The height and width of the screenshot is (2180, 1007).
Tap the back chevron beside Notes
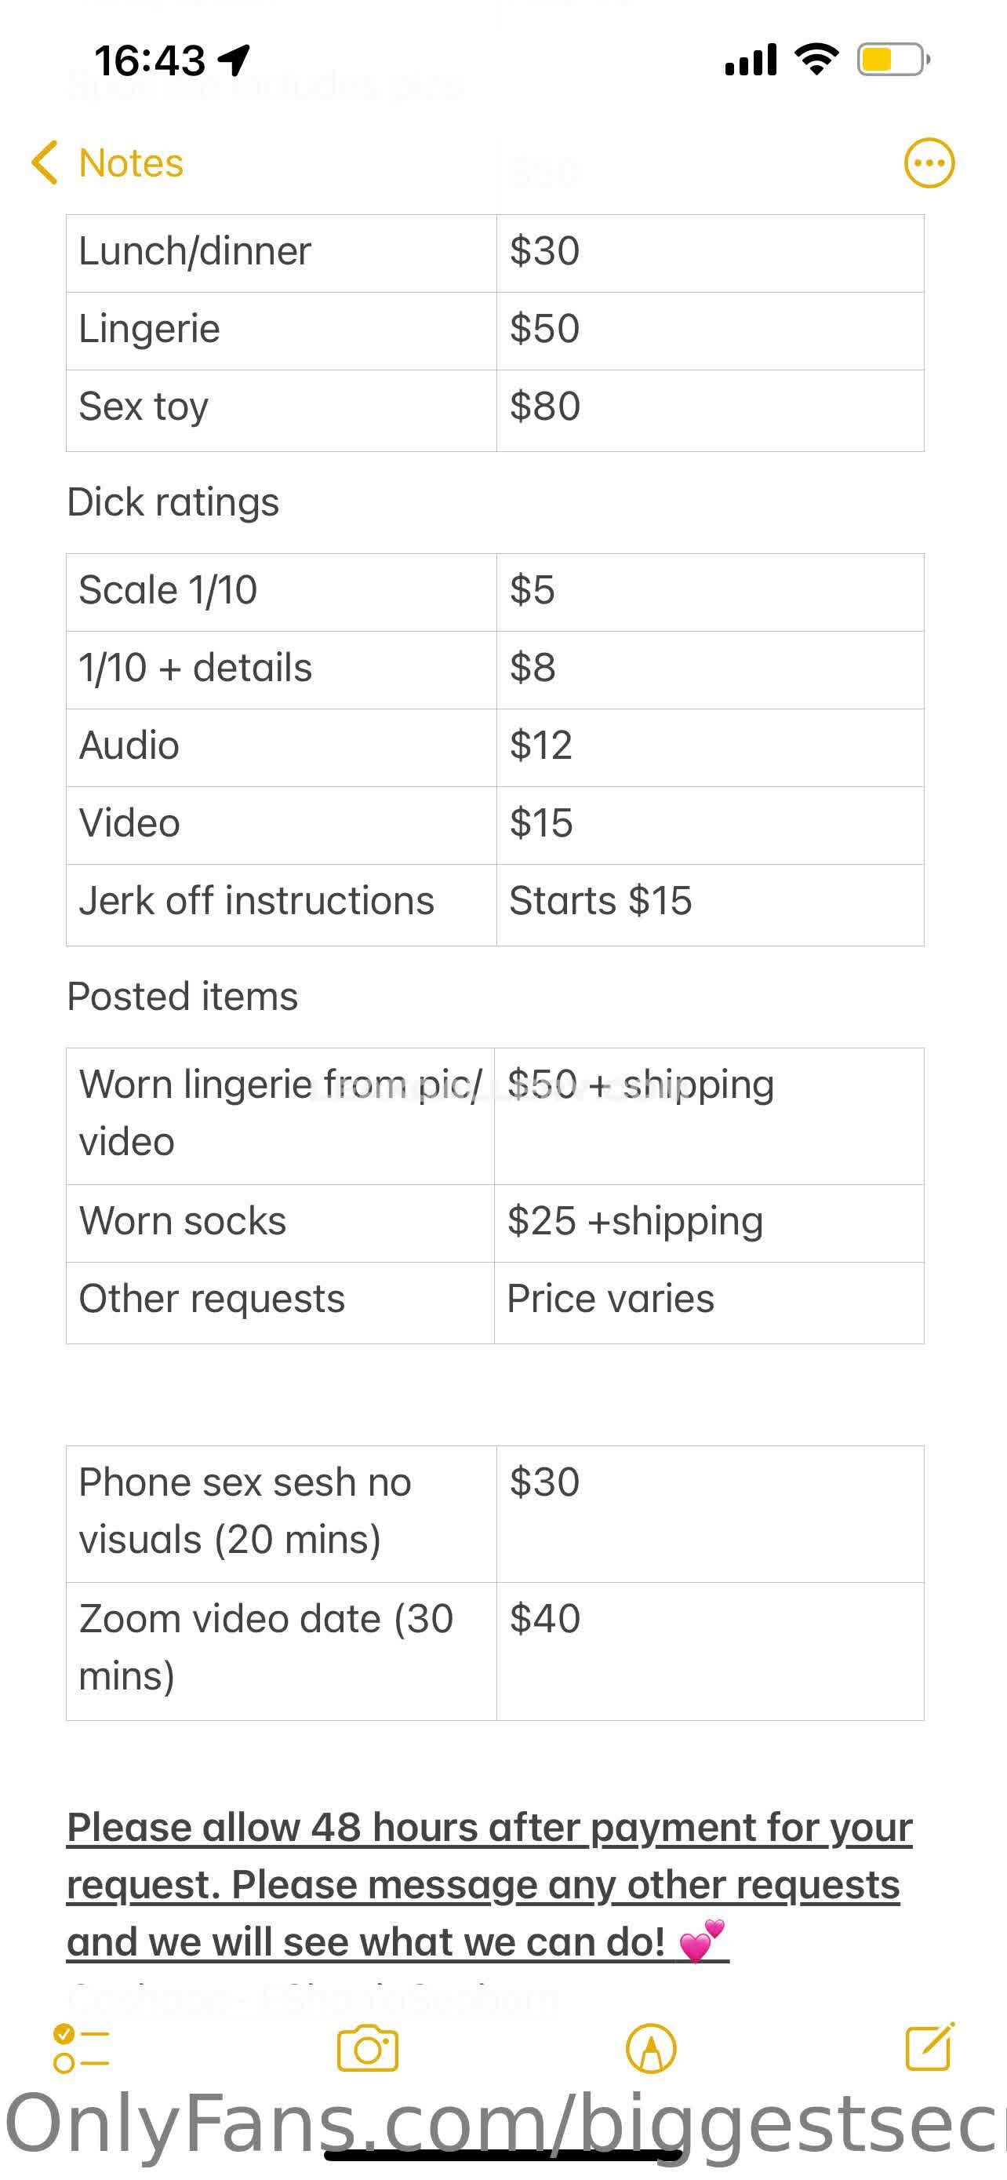45,162
